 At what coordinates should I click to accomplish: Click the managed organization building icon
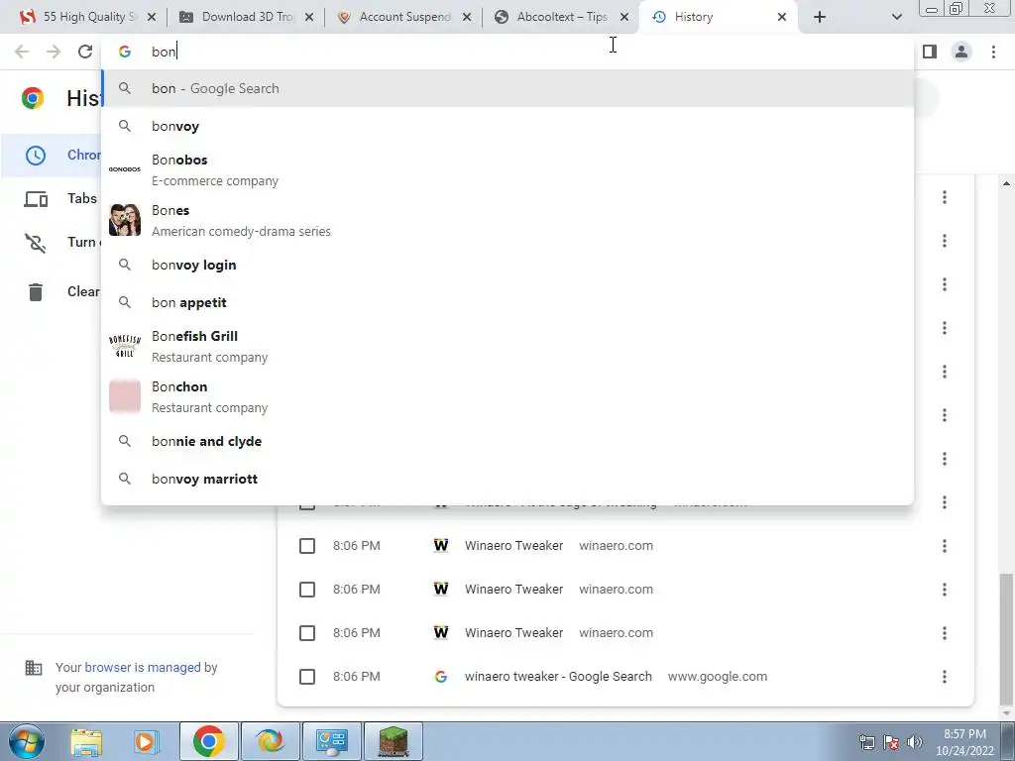click(x=33, y=668)
